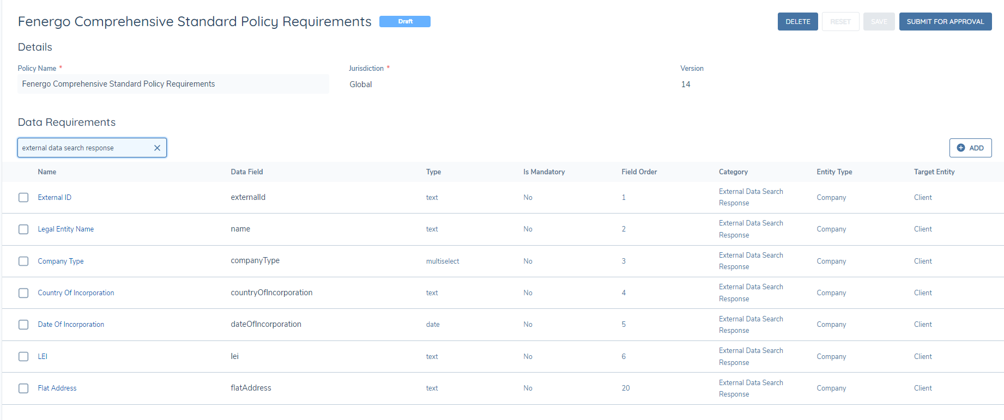Submit the policy for approval

pyautogui.click(x=945, y=21)
